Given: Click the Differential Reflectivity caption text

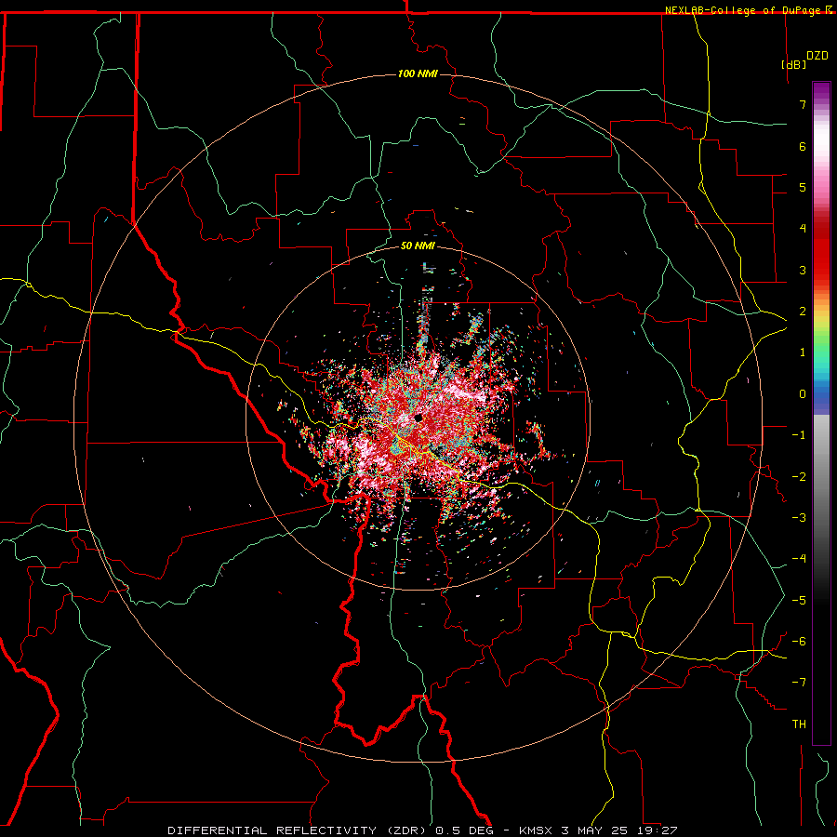Looking at the screenshot, I should coord(422,830).
